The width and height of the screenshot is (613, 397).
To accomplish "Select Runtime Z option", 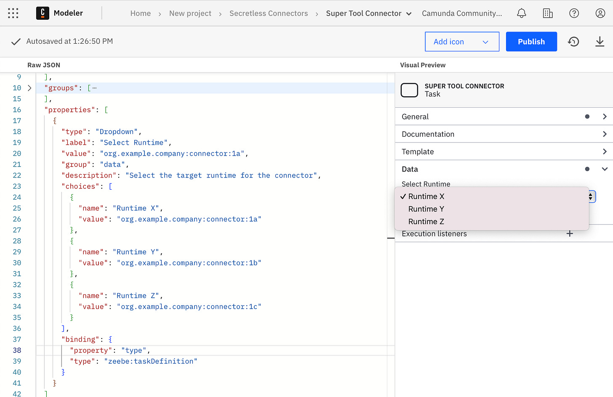I will point(491,222).
